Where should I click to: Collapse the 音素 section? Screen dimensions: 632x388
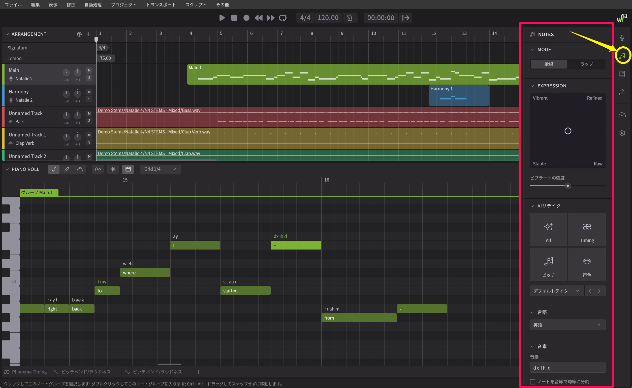pyautogui.click(x=532, y=346)
